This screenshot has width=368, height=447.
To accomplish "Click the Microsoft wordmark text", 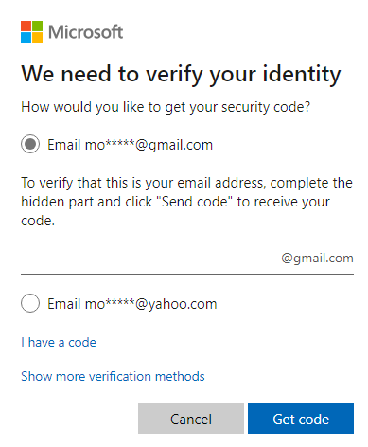I will point(85,32).
